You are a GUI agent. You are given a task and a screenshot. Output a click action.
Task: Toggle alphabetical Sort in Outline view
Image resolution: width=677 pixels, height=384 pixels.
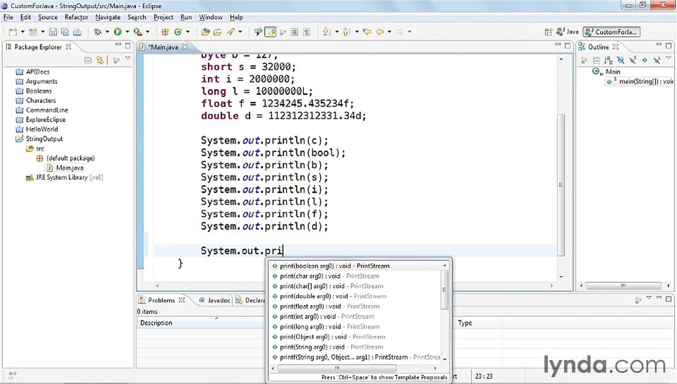[608, 60]
